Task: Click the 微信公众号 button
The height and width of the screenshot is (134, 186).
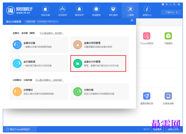Action: point(173,129)
